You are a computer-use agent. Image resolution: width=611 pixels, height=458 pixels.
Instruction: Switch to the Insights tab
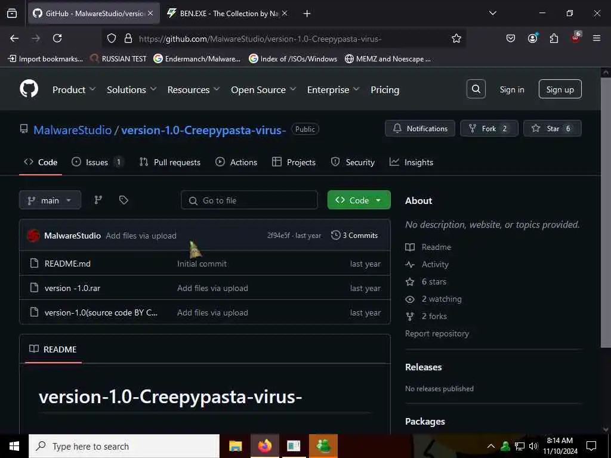[411, 162]
